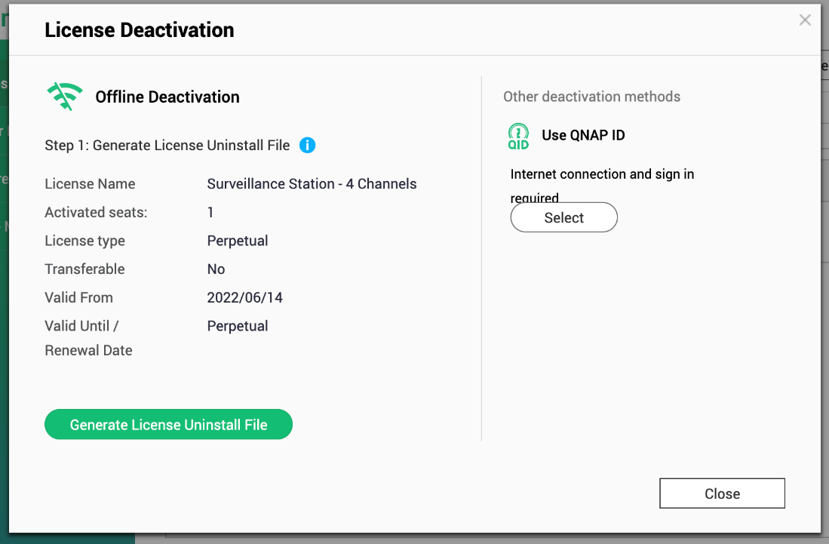The width and height of the screenshot is (829, 544).
Task: Click the Surveillance Station - 4 Channels value
Action: [312, 184]
